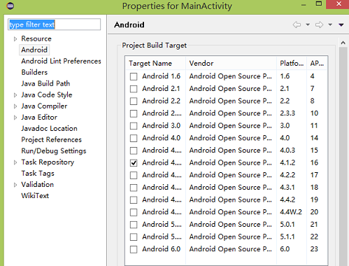The image size is (349, 266).
Task: Open the Java Build Path page
Action: pyautogui.click(x=45, y=83)
